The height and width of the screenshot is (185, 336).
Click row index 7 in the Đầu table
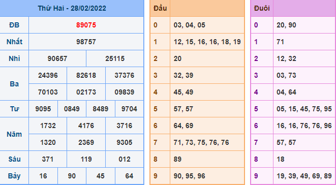click(x=156, y=142)
